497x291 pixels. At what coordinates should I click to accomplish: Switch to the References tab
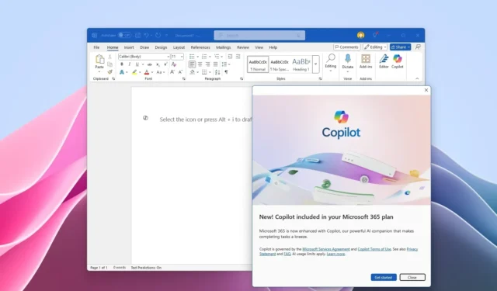pos(200,47)
